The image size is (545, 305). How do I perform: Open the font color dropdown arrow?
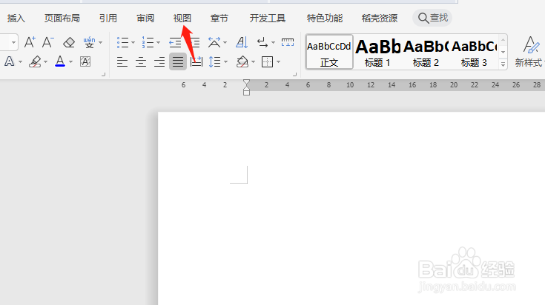70,62
